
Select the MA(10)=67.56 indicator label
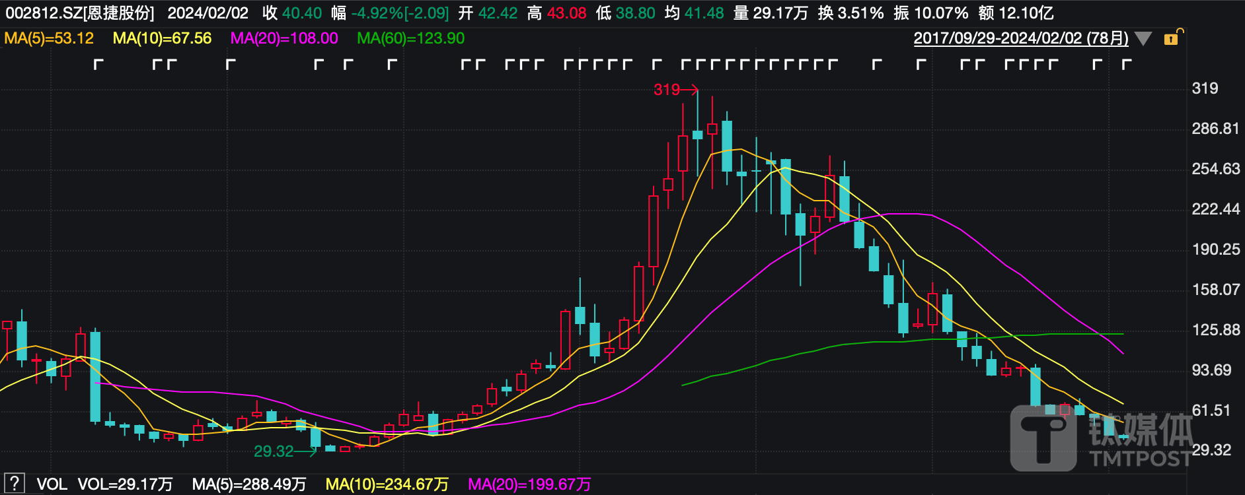point(162,38)
